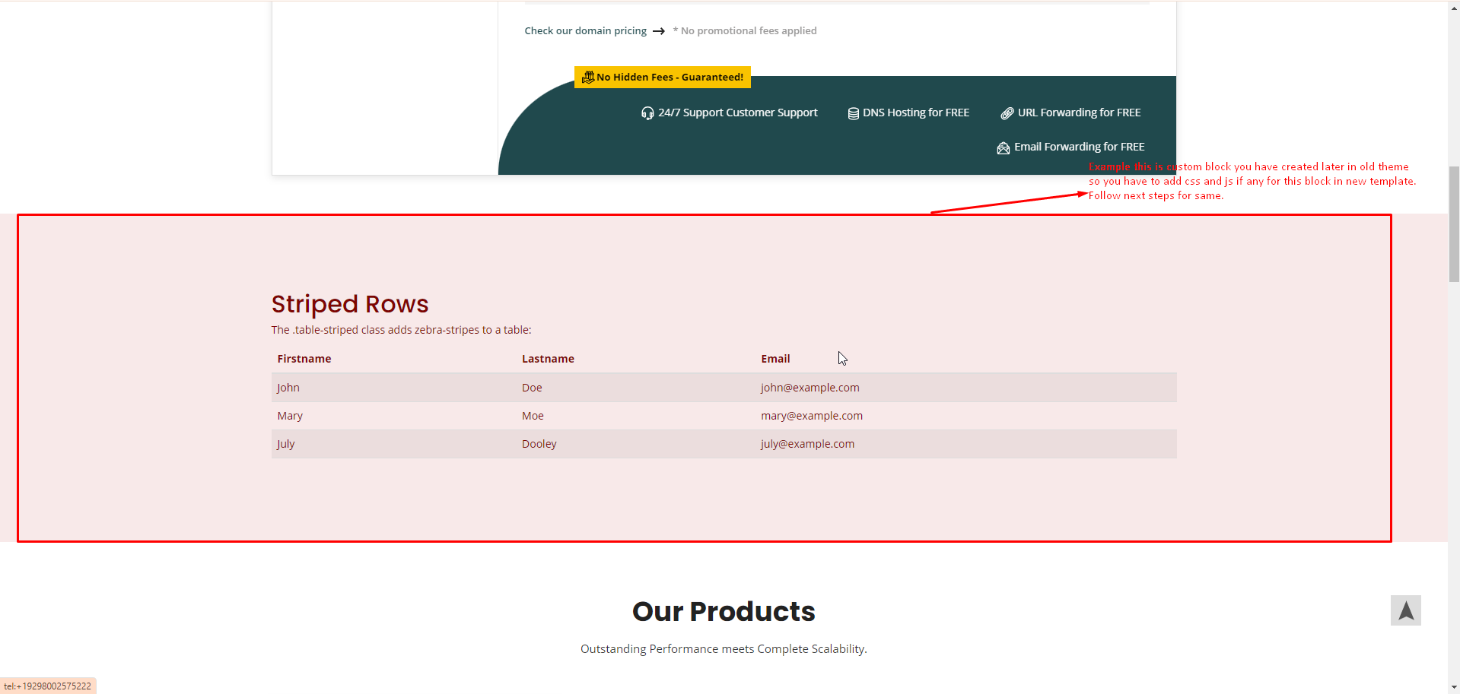Click the mary@example.com email address
The height and width of the screenshot is (694, 1460).
[811, 416]
